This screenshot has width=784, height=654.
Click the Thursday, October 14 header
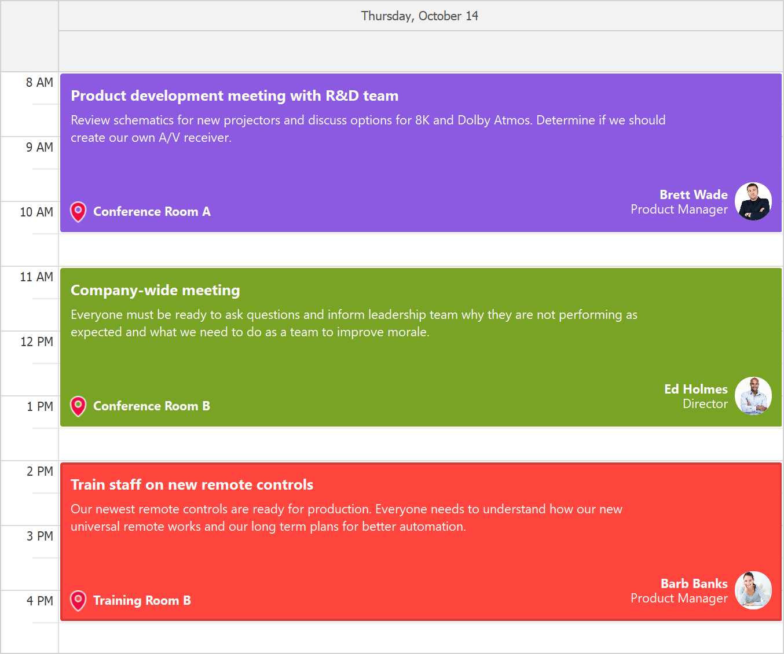[x=420, y=16]
